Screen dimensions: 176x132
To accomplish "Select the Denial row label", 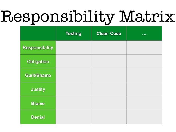I will pyautogui.click(x=38, y=117).
